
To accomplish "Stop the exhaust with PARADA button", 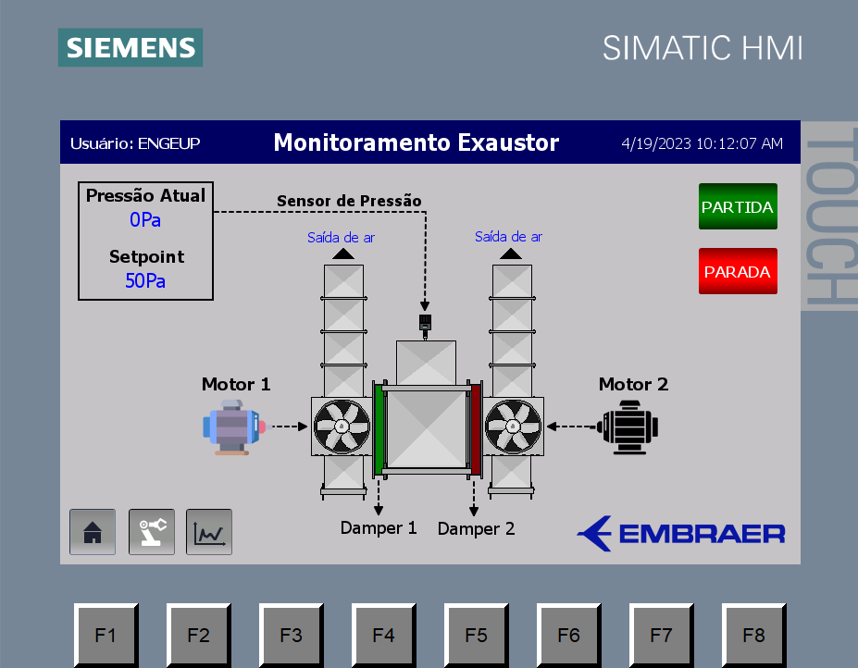I will pyautogui.click(x=738, y=271).
